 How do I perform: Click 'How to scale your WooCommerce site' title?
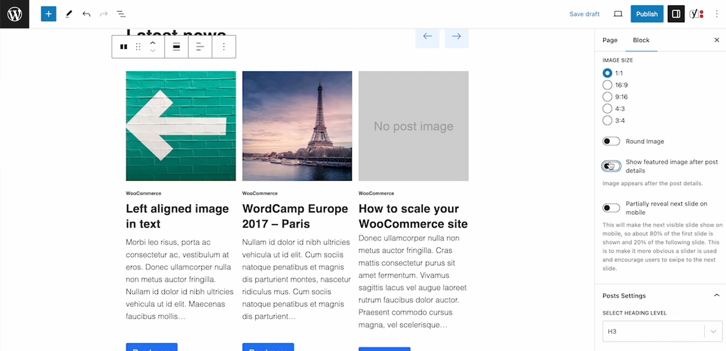413,216
